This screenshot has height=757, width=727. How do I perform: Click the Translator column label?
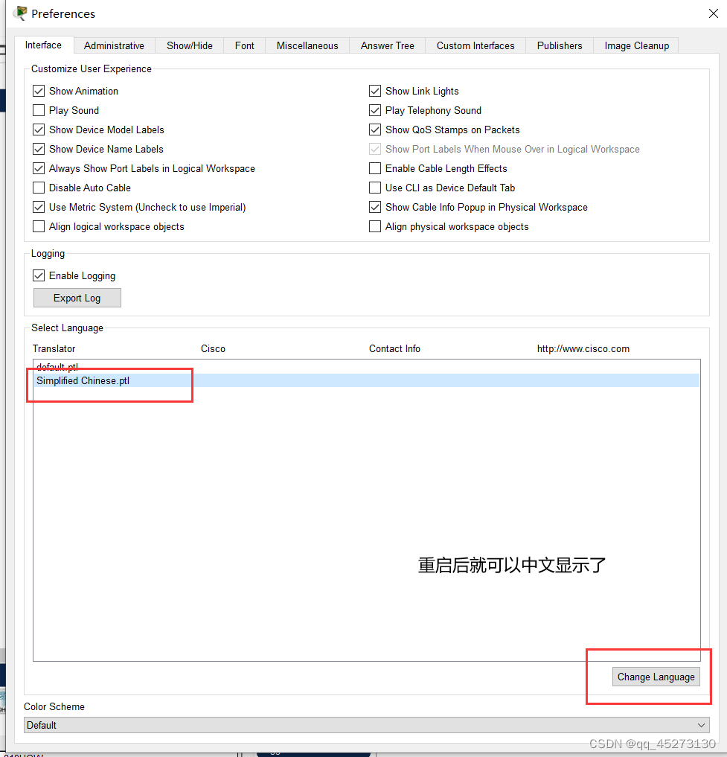point(54,348)
